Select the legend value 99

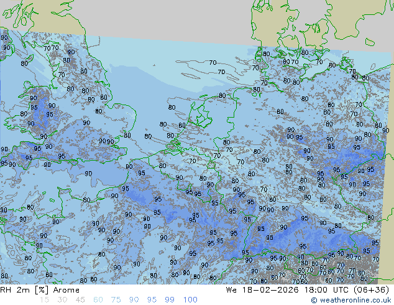[x=170, y=300]
